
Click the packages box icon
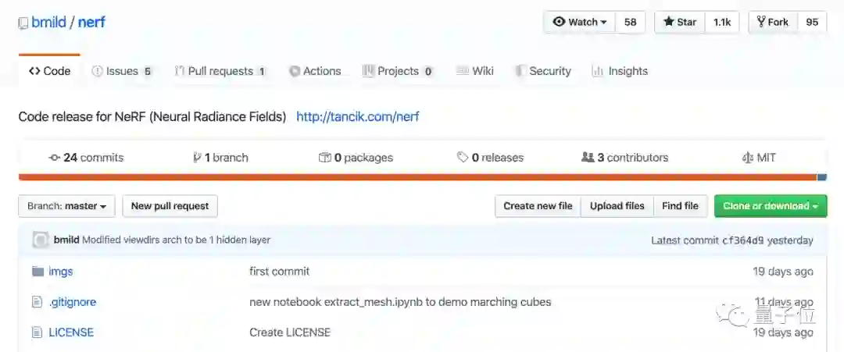pos(325,158)
